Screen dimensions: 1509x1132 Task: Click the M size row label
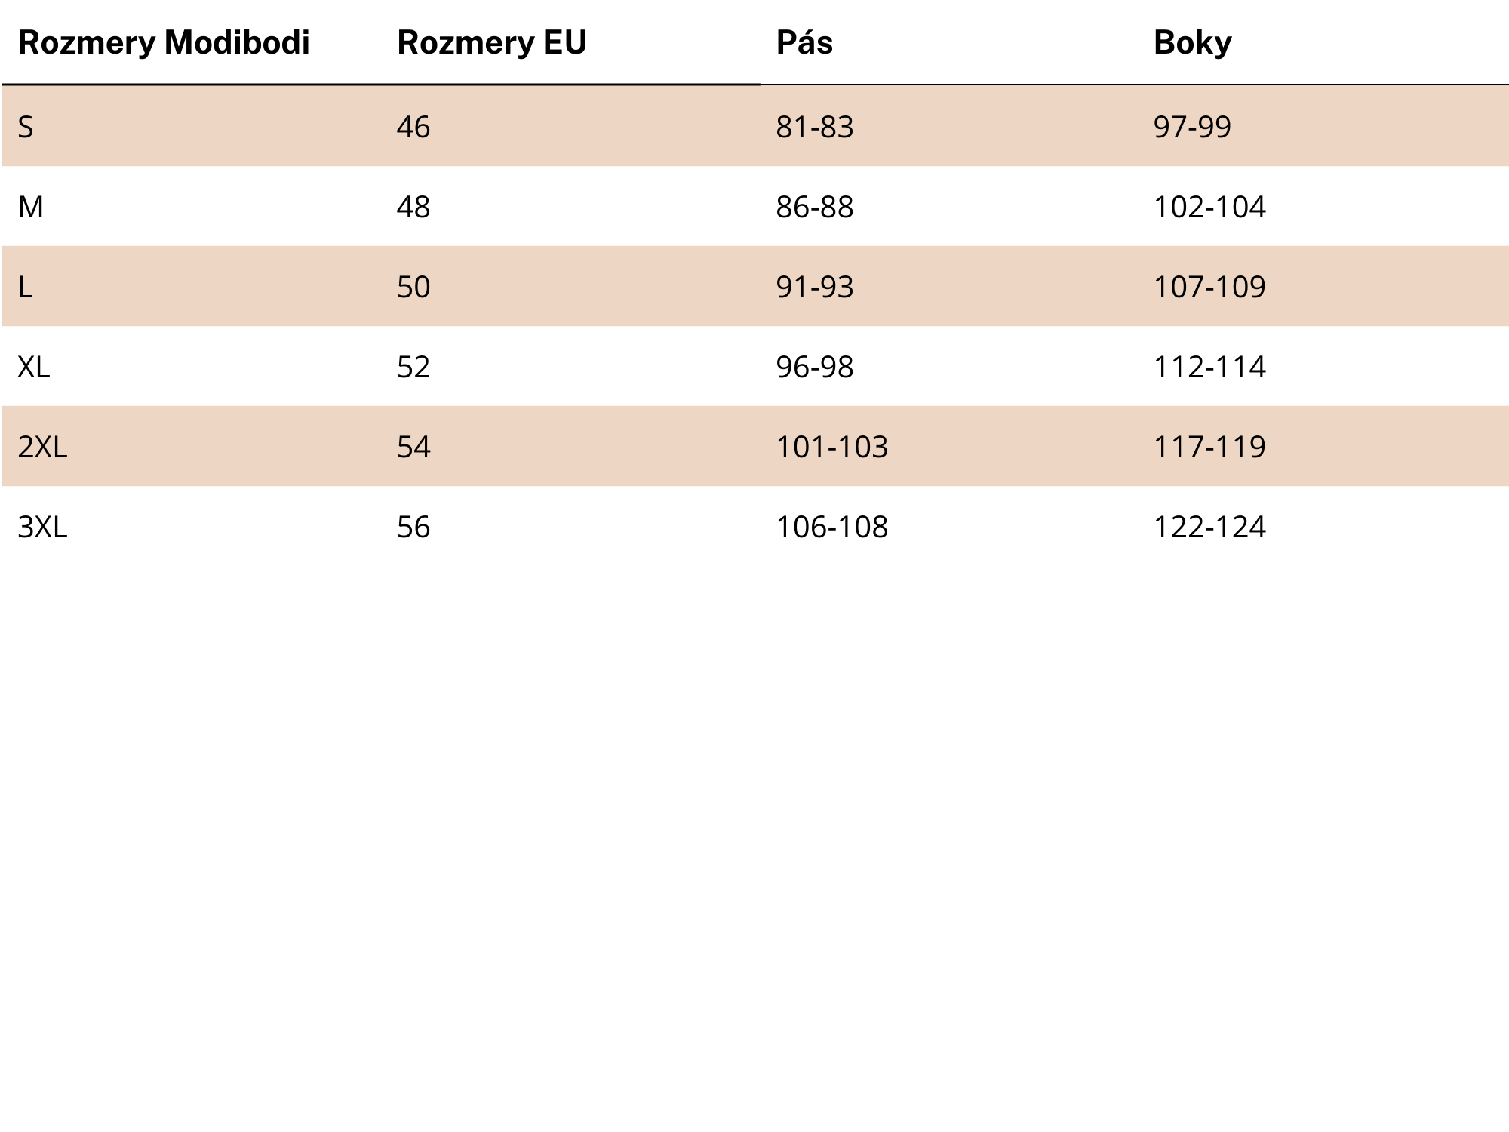click(x=31, y=207)
